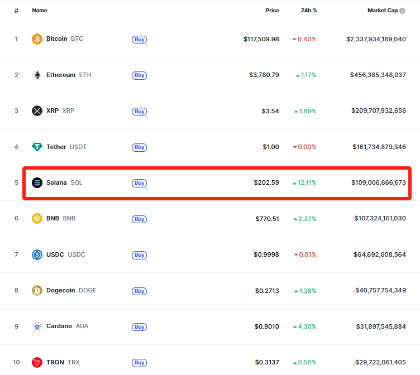Click Buy in the BNB row

[139, 219]
